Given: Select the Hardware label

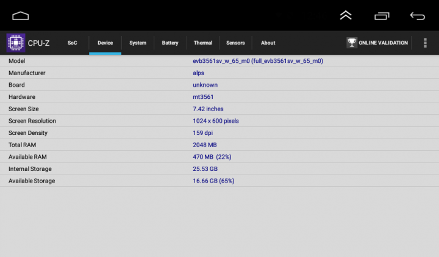Looking at the screenshot, I should point(22,97).
